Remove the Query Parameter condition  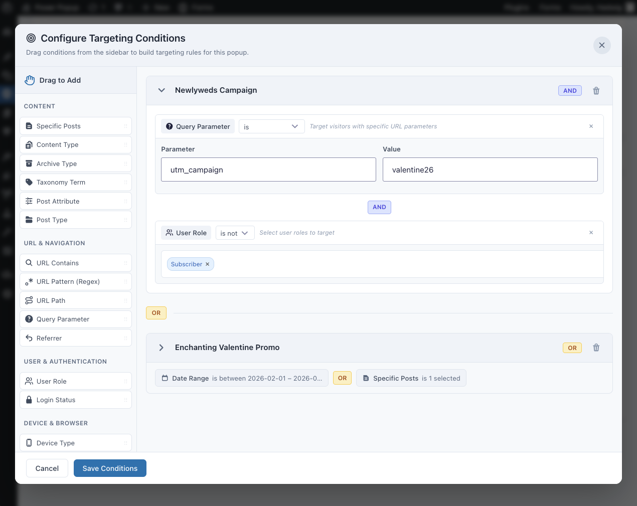(591, 126)
